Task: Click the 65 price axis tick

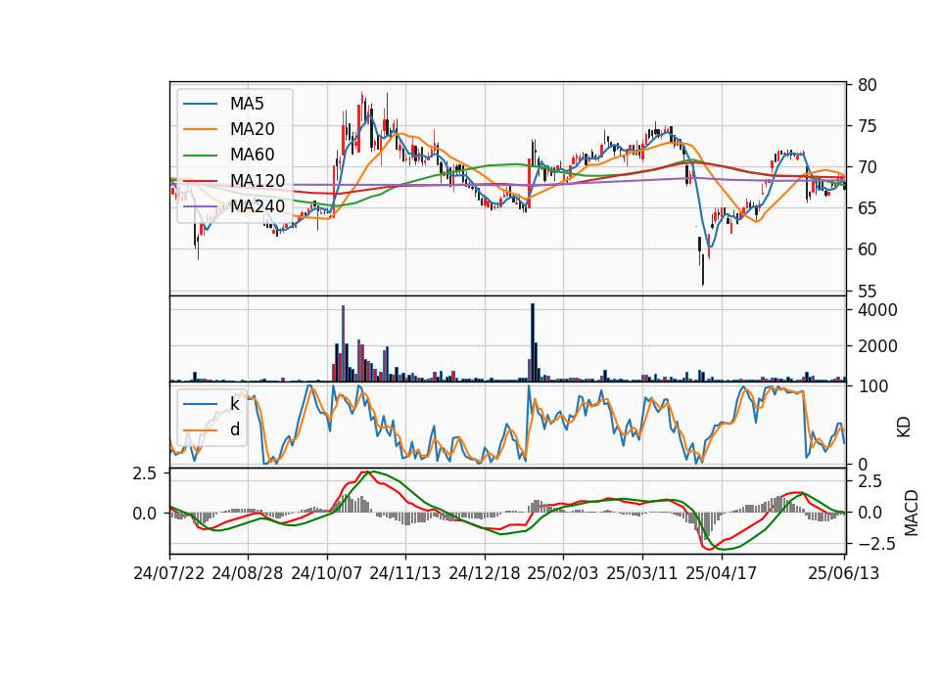Action: click(867, 208)
